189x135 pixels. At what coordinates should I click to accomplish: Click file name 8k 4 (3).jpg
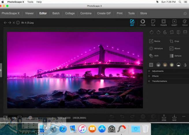tap(27, 23)
